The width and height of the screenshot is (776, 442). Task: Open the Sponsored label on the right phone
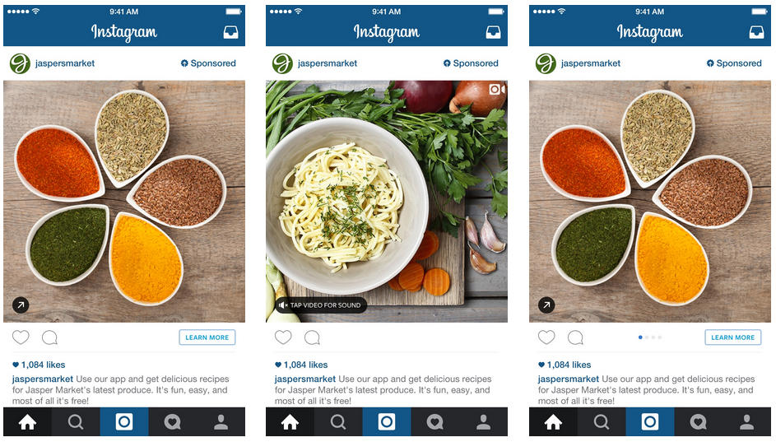tap(734, 63)
